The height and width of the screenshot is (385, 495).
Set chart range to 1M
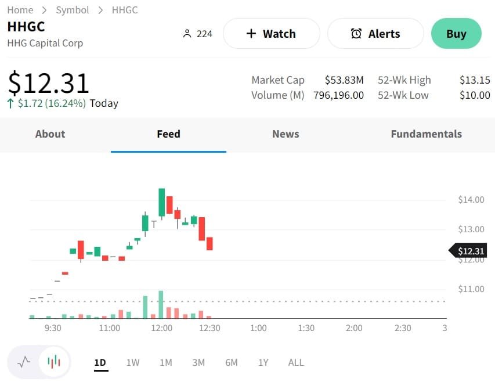click(x=166, y=362)
